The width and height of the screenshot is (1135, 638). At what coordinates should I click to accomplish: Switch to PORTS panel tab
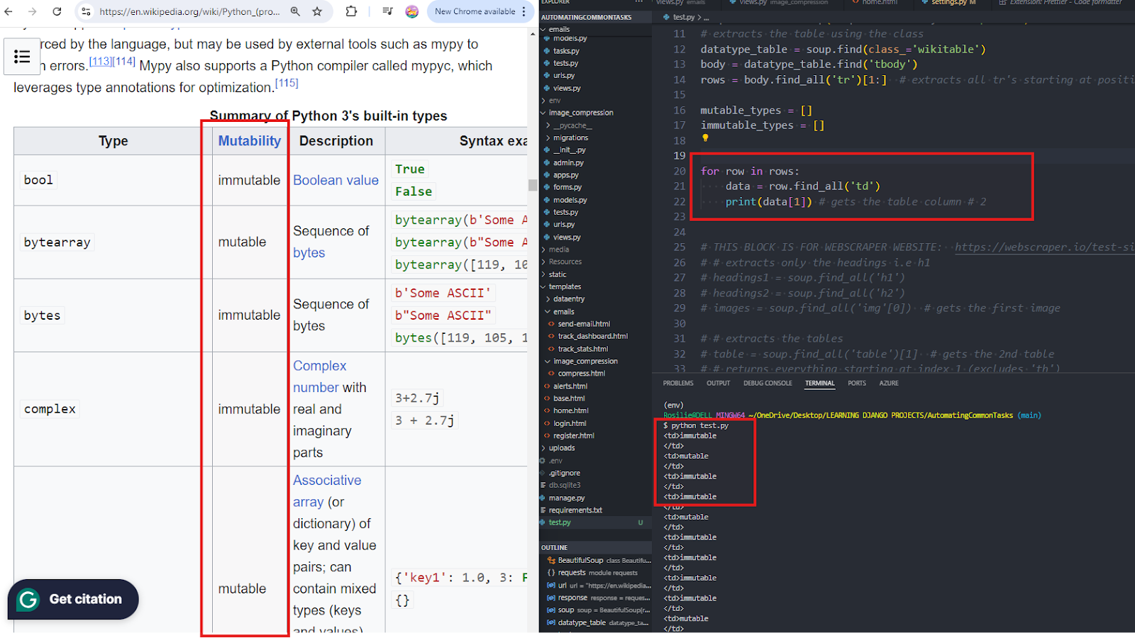pos(857,383)
